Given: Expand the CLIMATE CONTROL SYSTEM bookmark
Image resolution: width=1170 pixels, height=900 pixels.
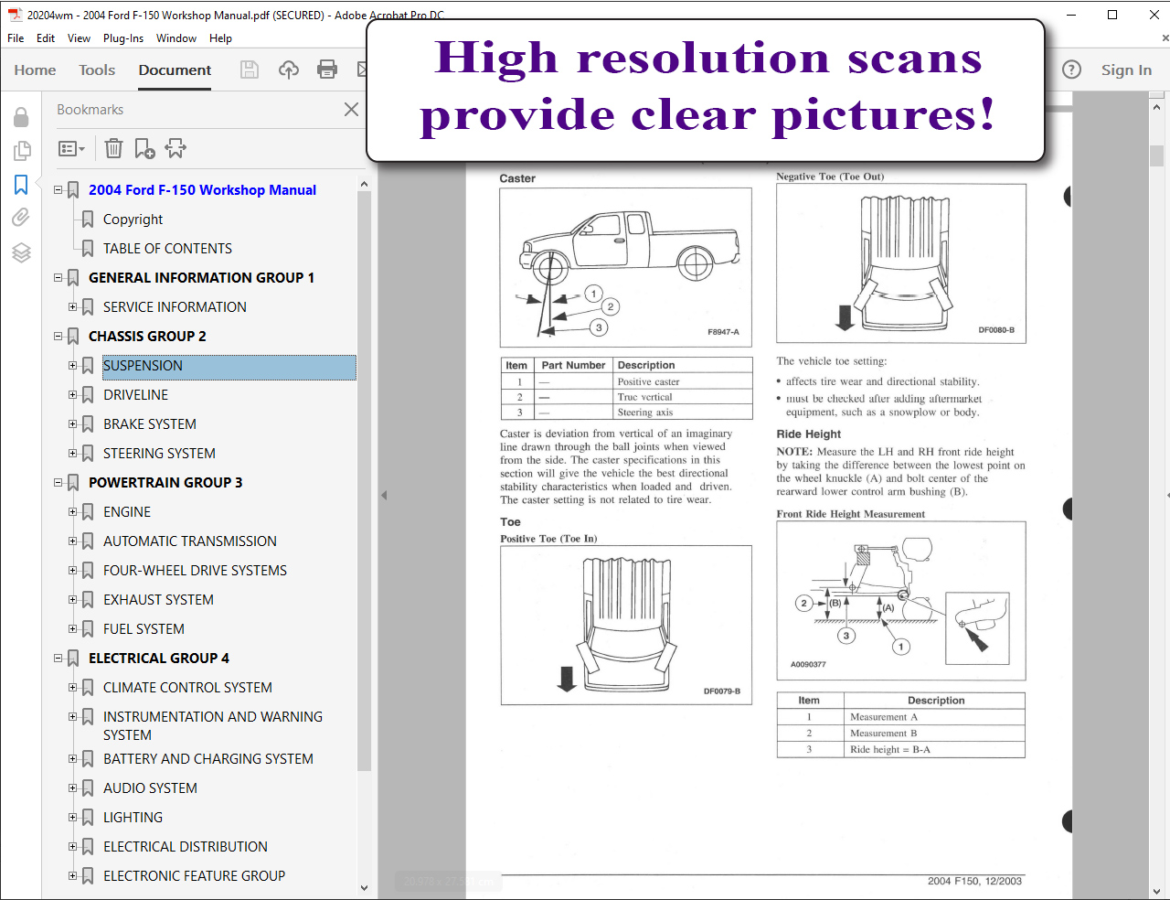Looking at the screenshot, I should pyautogui.click(x=73, y=688).
